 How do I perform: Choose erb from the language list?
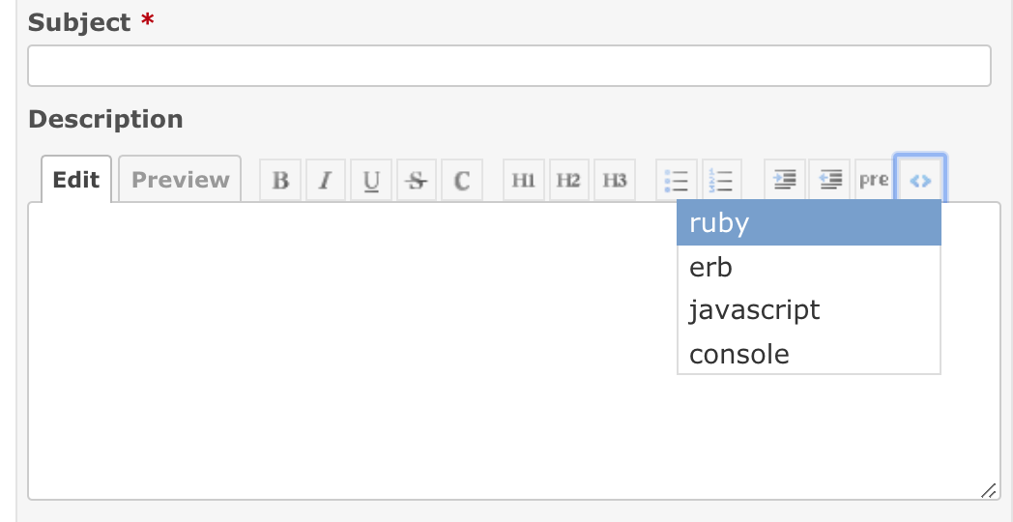pos(809,267)
